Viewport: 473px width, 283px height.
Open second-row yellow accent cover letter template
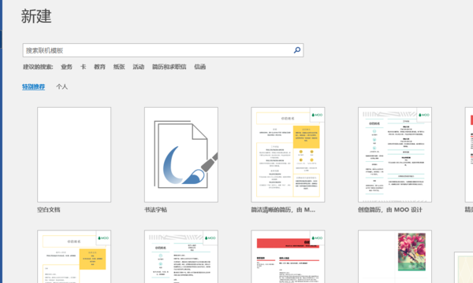click(x=74, y=256)
